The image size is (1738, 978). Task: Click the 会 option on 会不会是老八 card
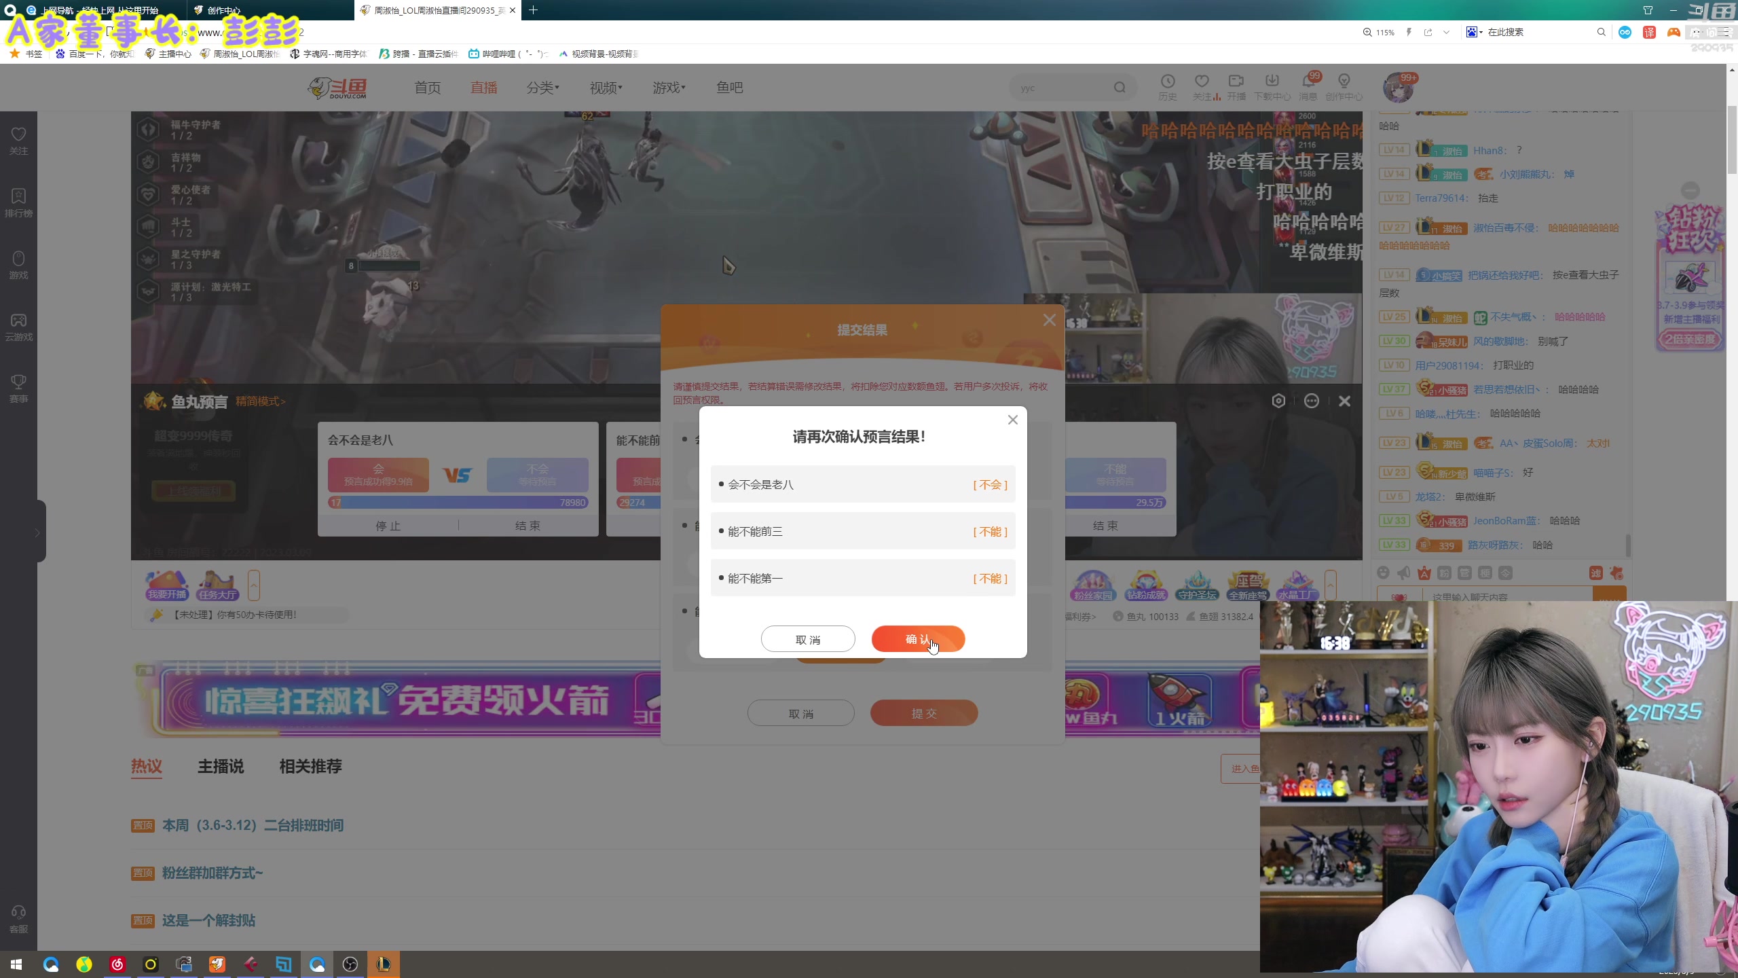378,474
